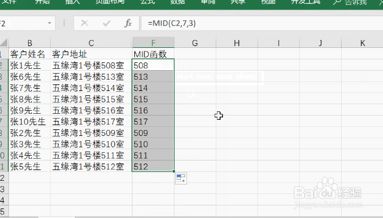
Task: Switch to the 数据 ribbon tab
Action: point(177,2)
